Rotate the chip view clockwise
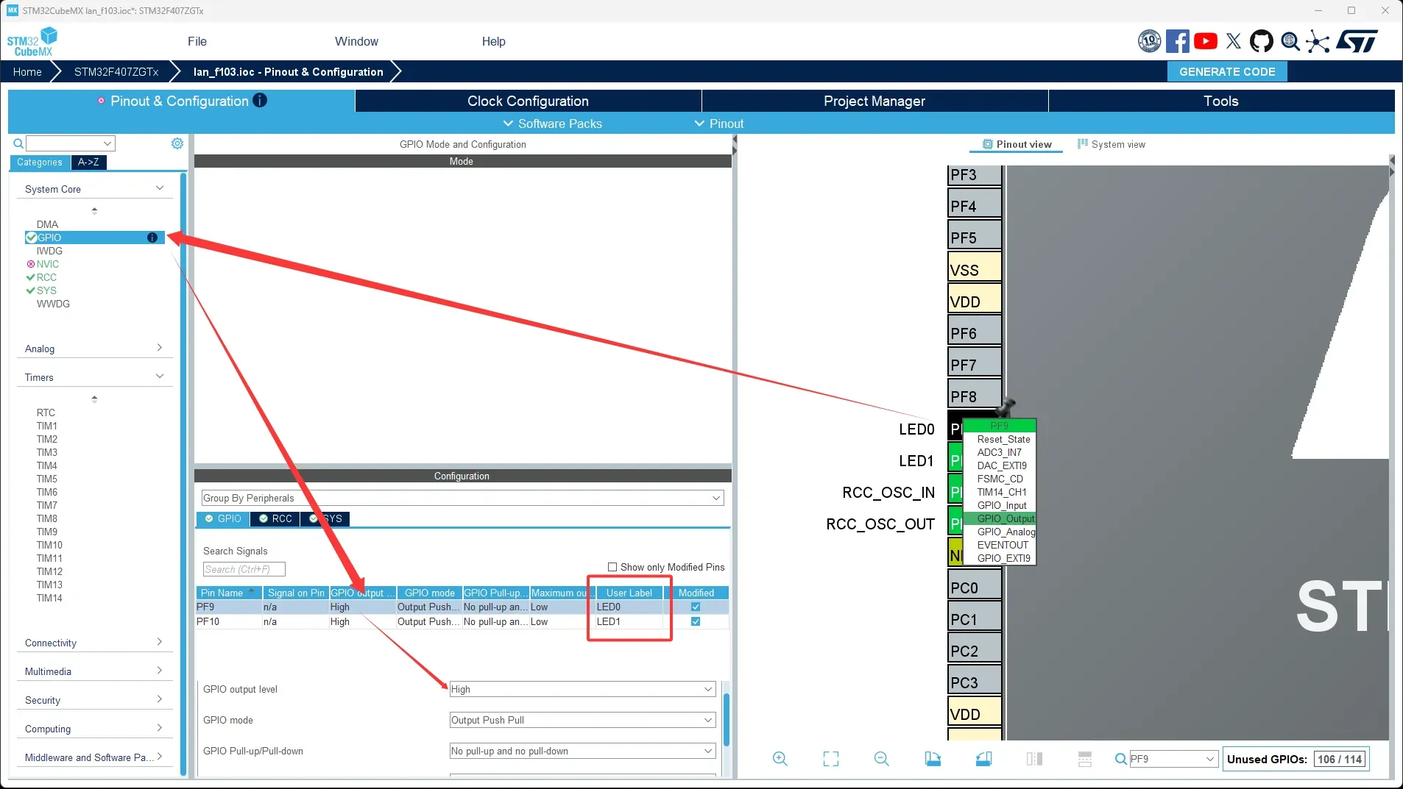 (933, 759)
